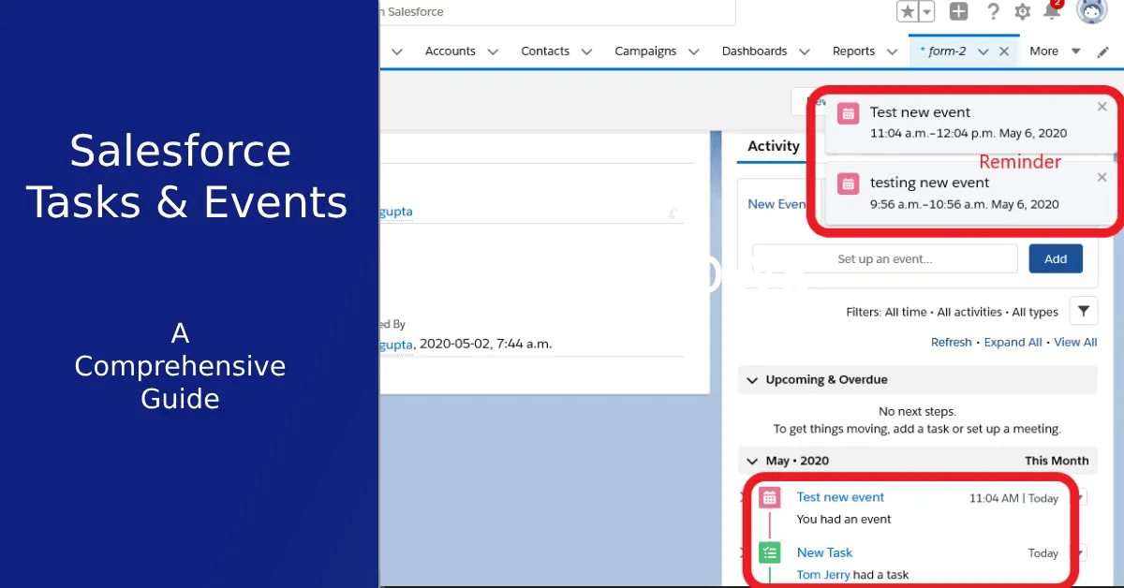Click the Set up an event field
1124x588 pixels.
[x=885, y=259]
